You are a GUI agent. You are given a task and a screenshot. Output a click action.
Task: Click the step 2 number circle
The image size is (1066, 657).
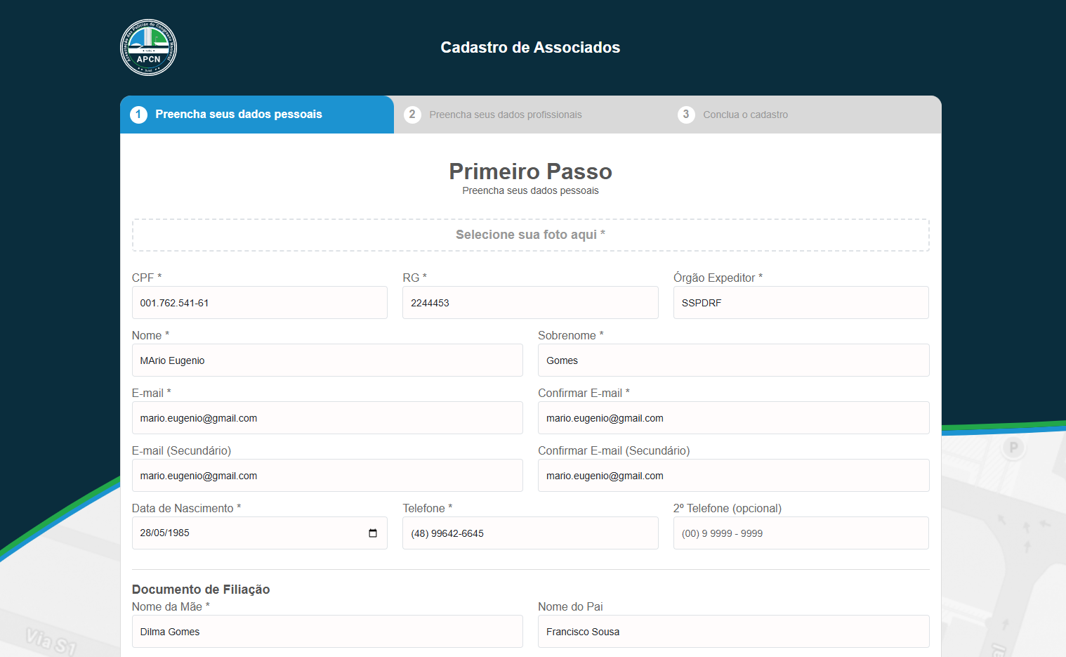point(412,115)
